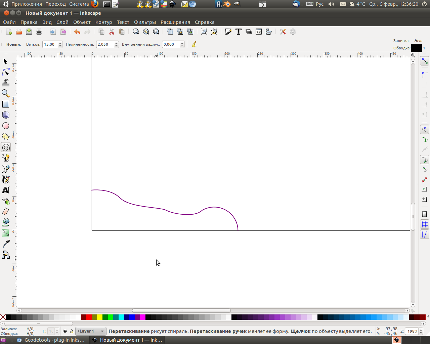Open the Слой menu
Screen dimensions: 430x344
[x=62, y=22]
